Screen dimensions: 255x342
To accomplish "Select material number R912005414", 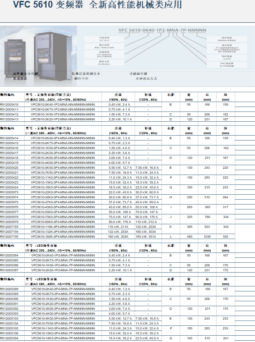I will point(9,138).
